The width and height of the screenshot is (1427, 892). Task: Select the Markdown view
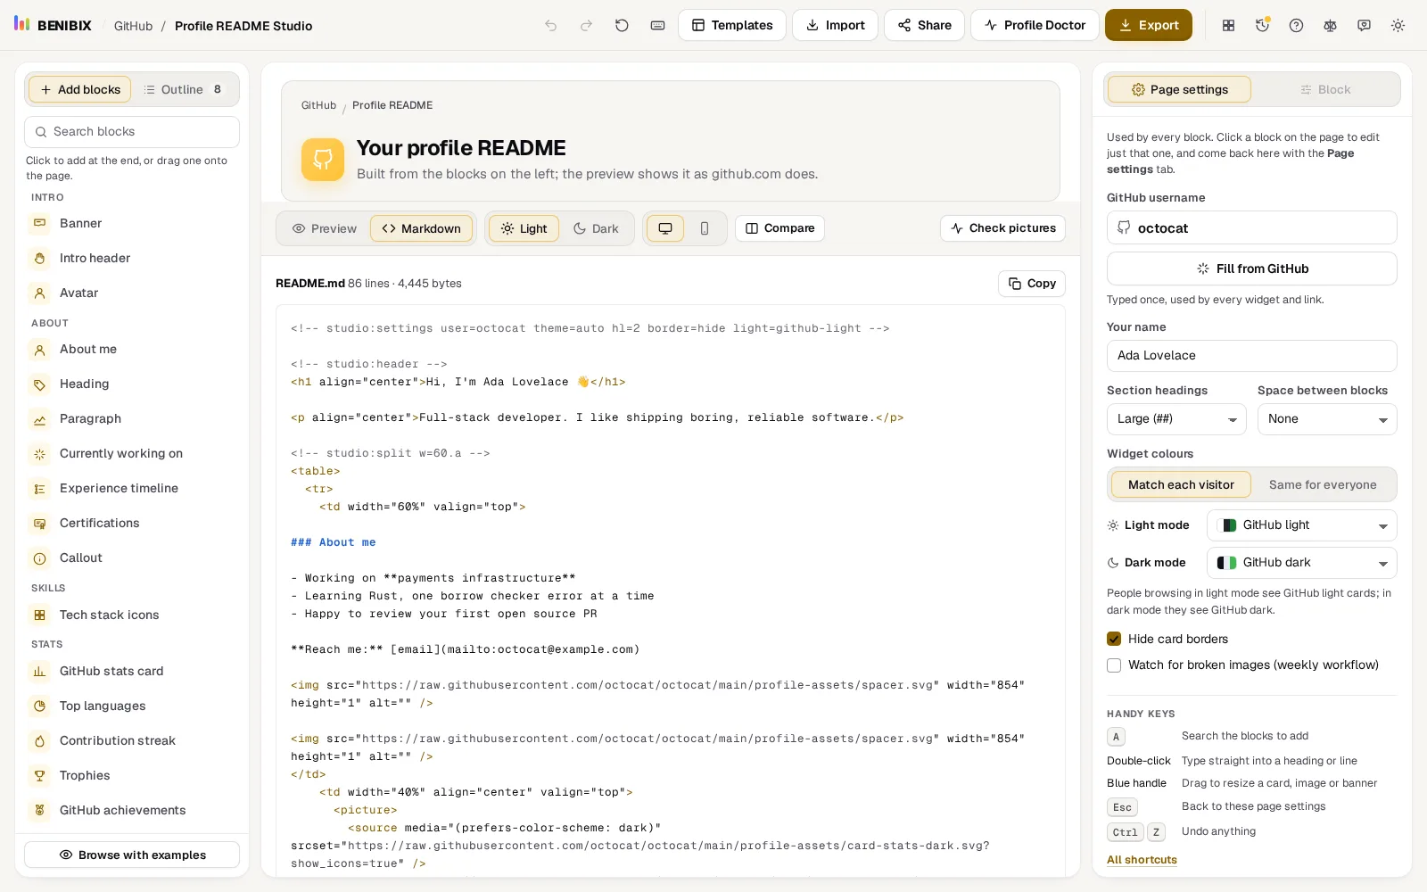point(422,228)
